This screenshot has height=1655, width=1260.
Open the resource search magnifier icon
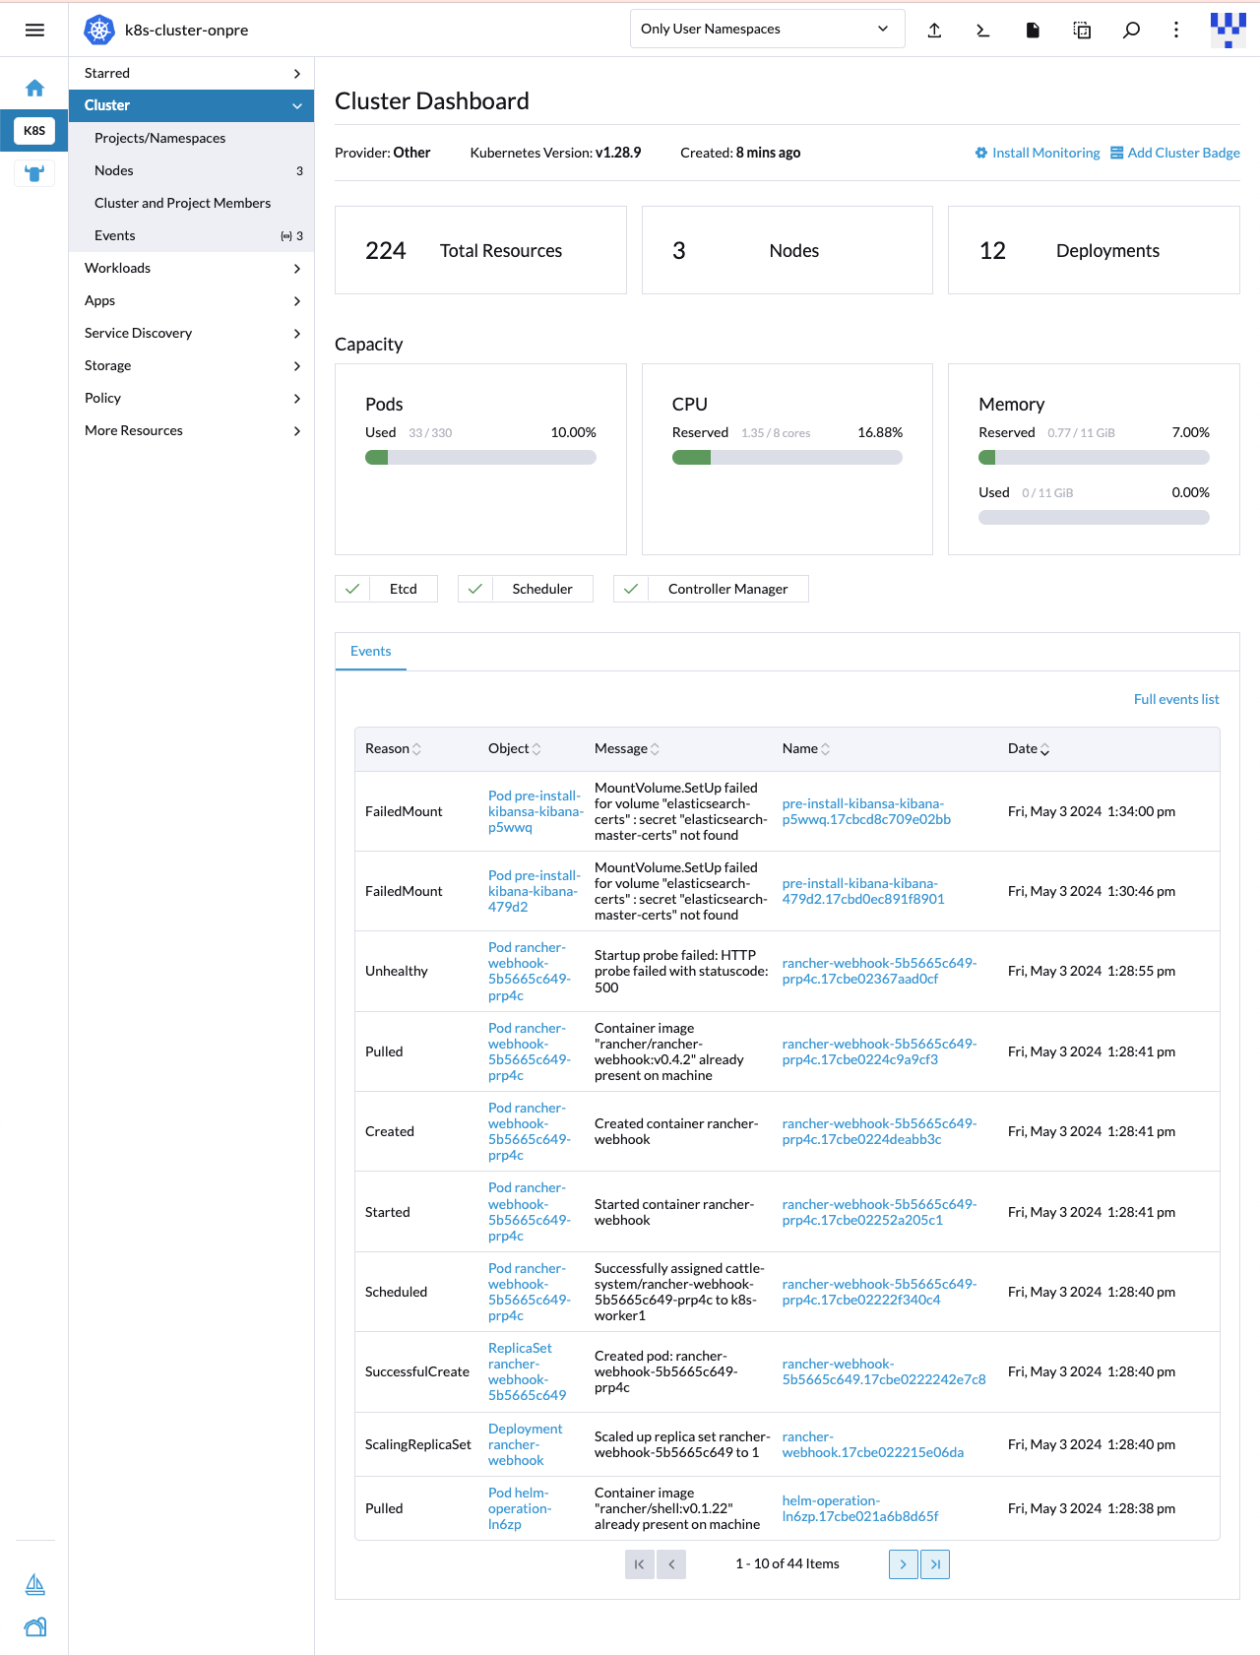pos(1131,30)
